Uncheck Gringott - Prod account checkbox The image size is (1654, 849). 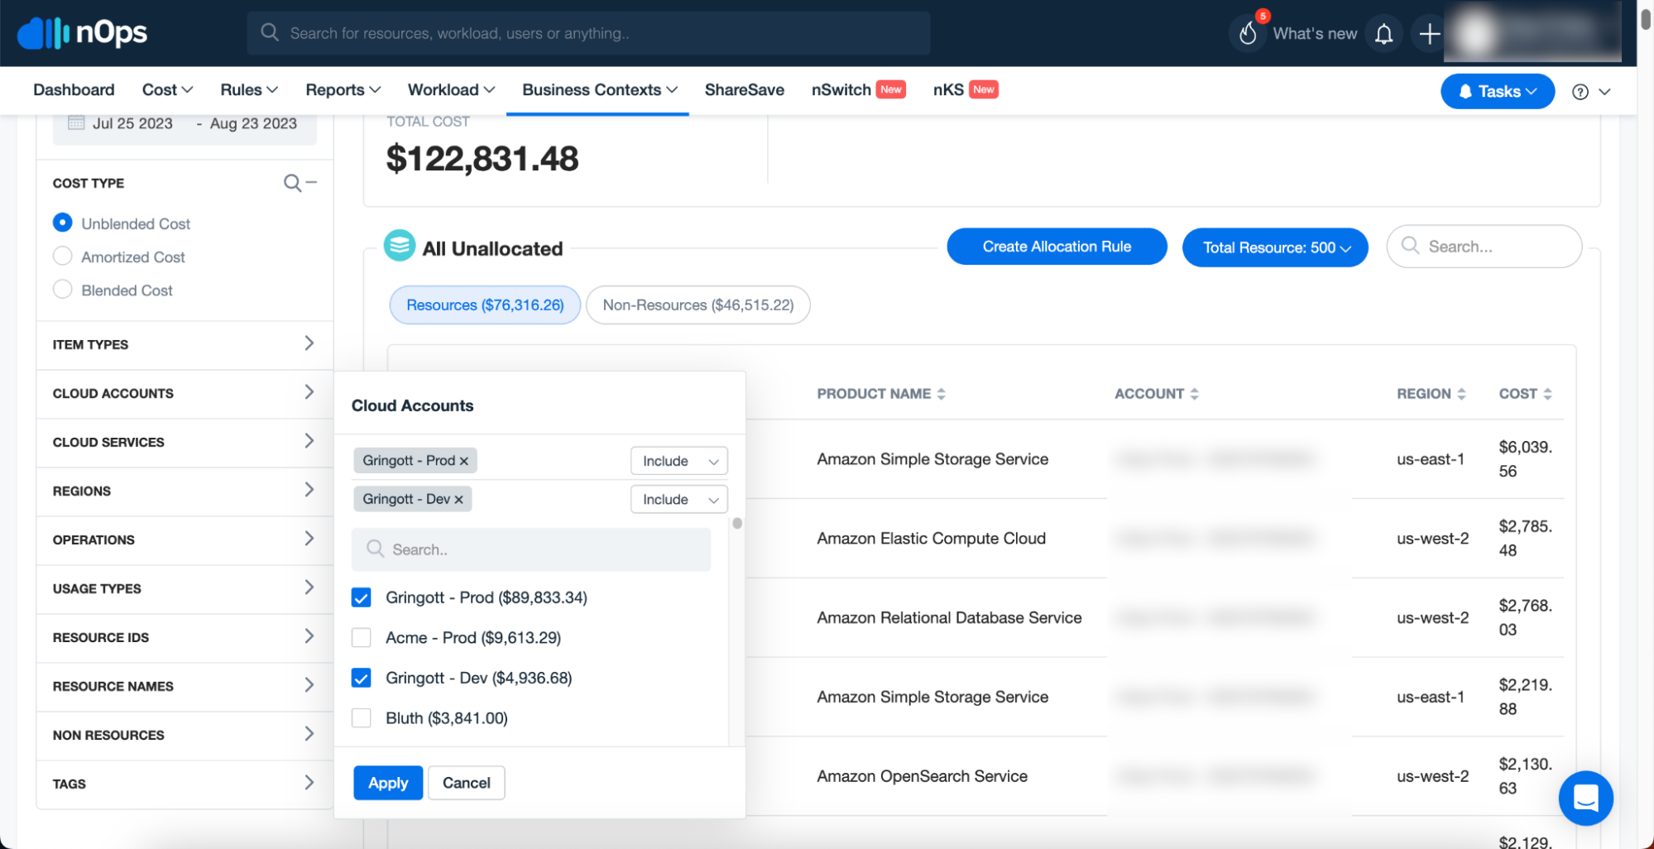[361, 597]
